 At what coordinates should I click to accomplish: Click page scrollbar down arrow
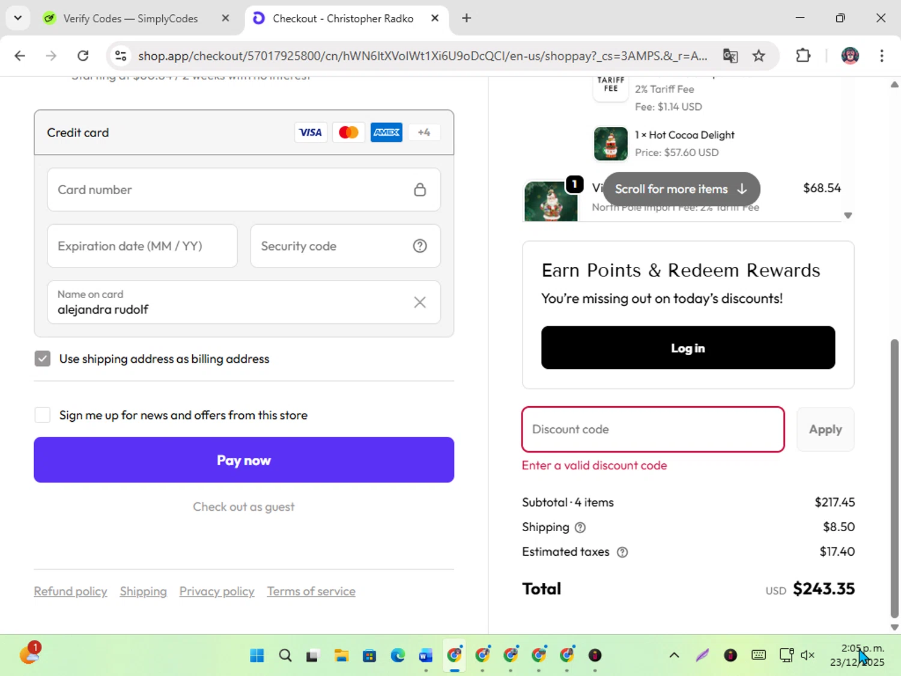tap(894, 627)
